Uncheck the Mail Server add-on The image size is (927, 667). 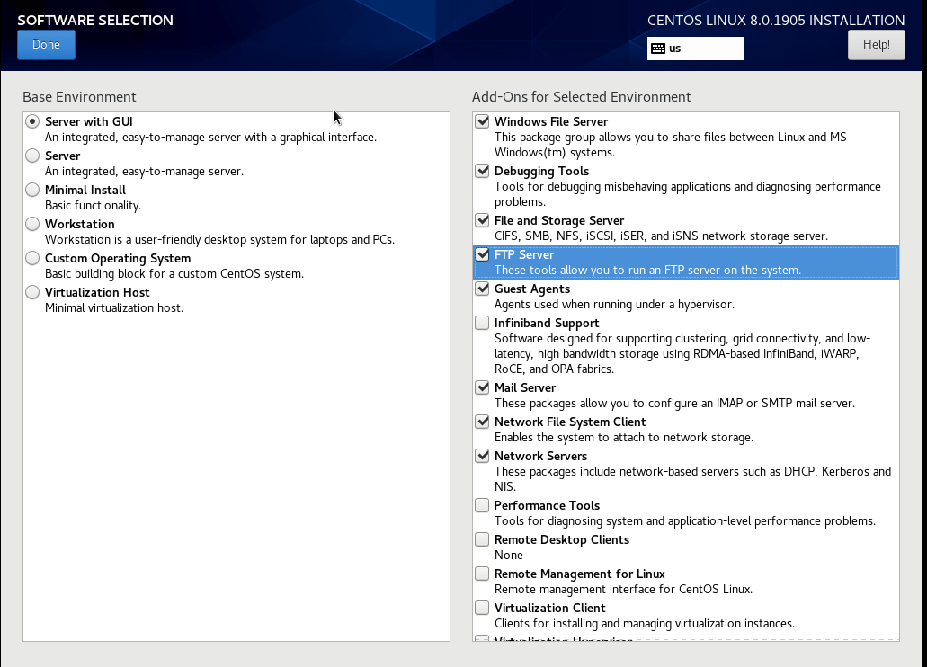tap(481, 387)
